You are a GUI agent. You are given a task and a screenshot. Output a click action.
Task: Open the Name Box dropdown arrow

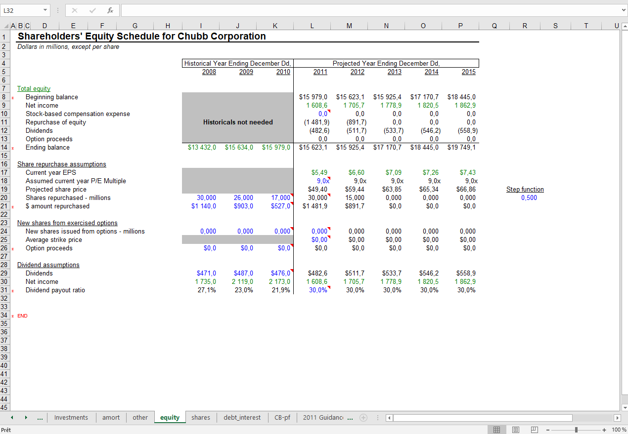[45, 10]
